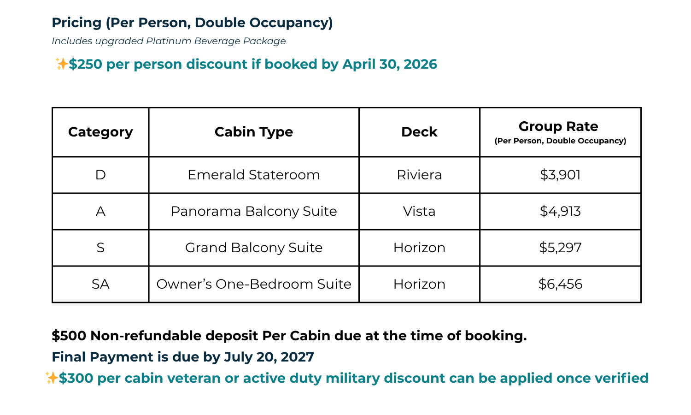Click the $4,913 rate cell
Screen dimensions: 691x415
tap(560, 211)
